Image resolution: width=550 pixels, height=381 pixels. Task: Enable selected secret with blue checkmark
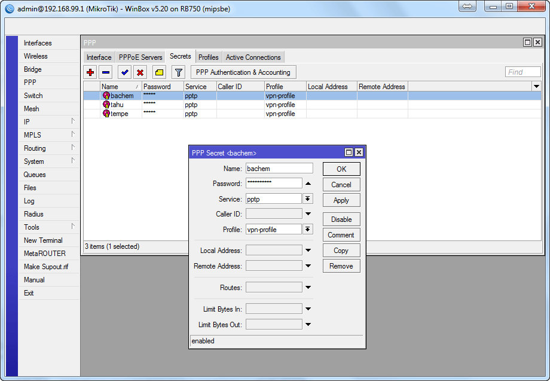coord(124,72)
